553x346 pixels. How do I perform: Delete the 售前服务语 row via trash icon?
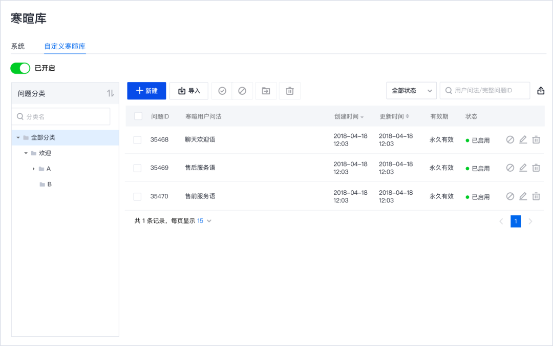point(536,196)
